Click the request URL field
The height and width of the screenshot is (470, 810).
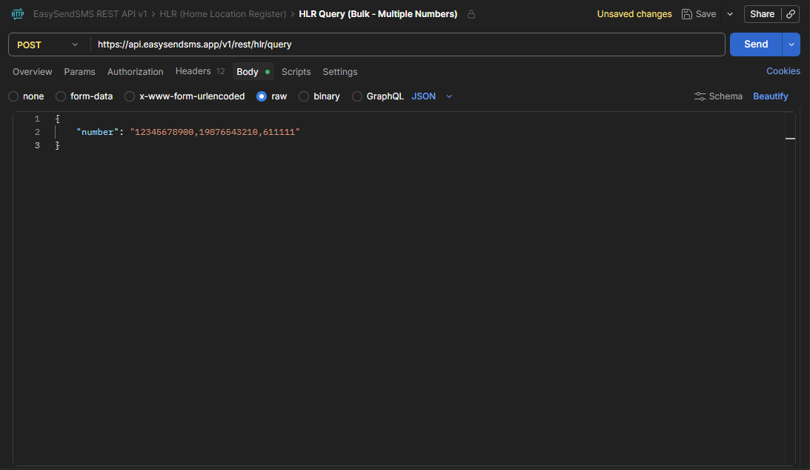pyautogui.click(x=408, y=44)
